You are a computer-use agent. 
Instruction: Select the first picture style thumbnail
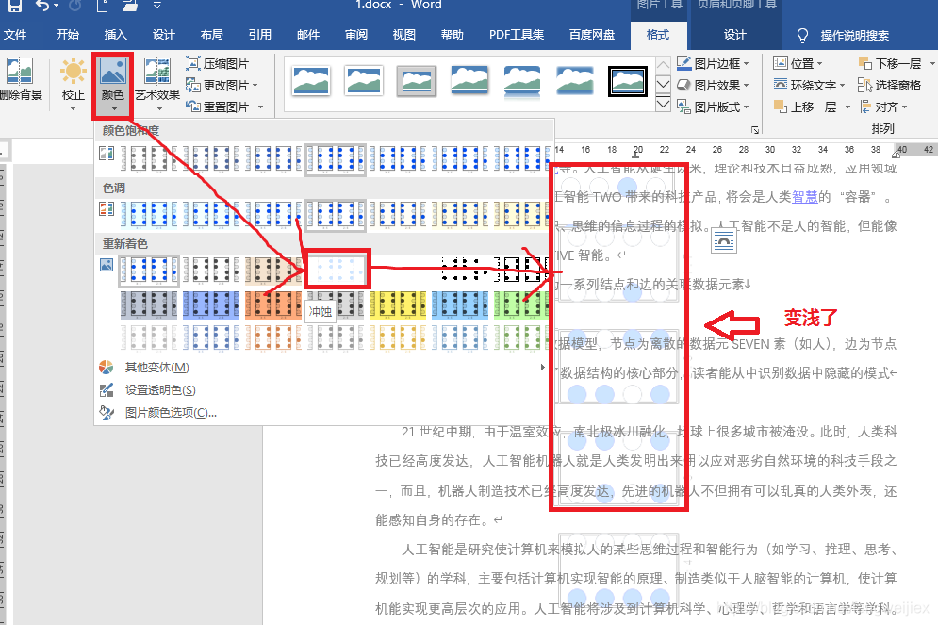(311, 81)
